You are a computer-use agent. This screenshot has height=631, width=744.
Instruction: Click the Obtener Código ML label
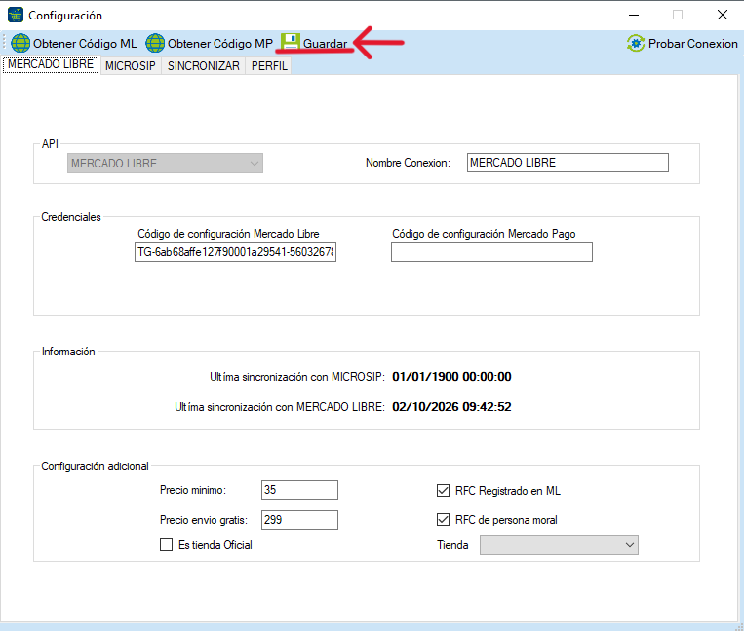(x=85, y=44)
